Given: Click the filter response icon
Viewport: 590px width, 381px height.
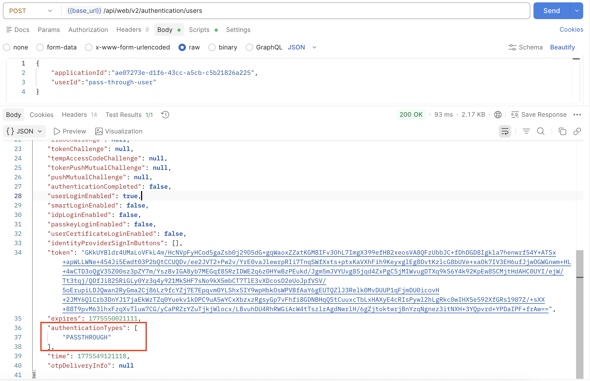Looking at the screenshot, I should [526, 131].
